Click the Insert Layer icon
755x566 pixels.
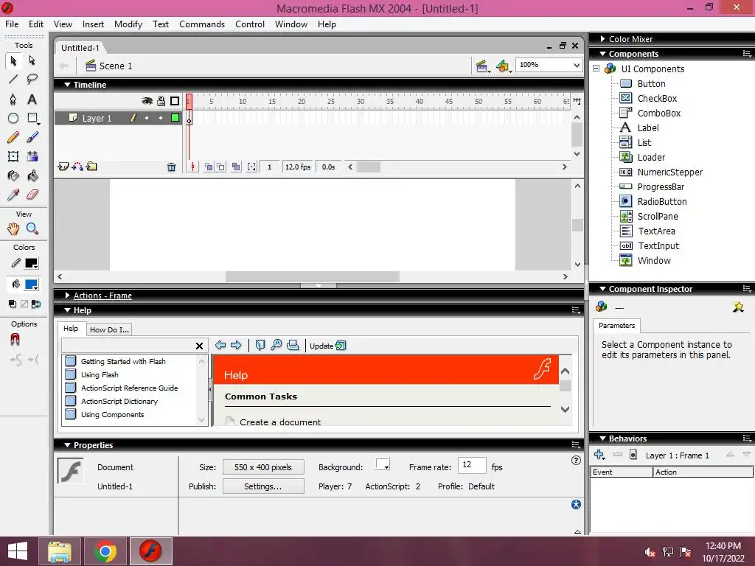[x=63, y=167]
